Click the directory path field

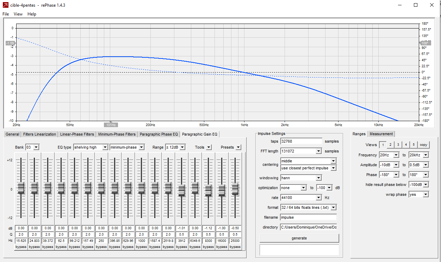[x=308, y=227]
